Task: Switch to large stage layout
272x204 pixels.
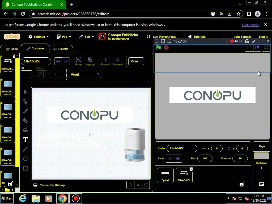Action: pyautogui.click(x=257, y=48)
